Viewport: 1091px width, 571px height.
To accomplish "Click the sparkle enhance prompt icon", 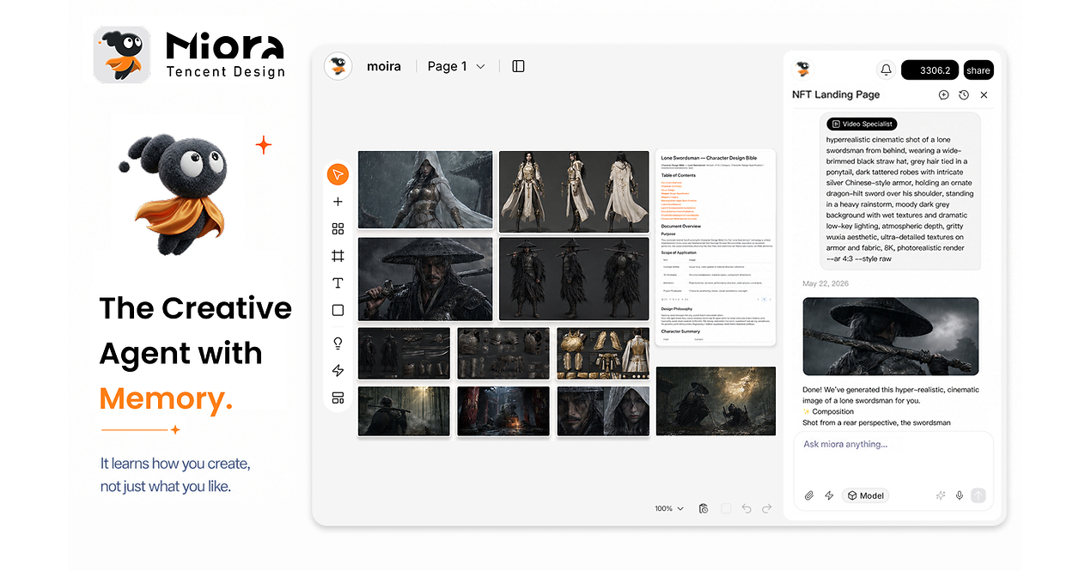I will 941,495.
